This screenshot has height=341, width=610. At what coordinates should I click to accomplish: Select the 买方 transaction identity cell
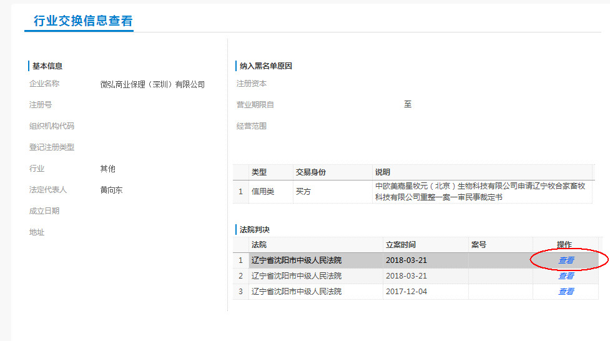(x=303, y=191)
